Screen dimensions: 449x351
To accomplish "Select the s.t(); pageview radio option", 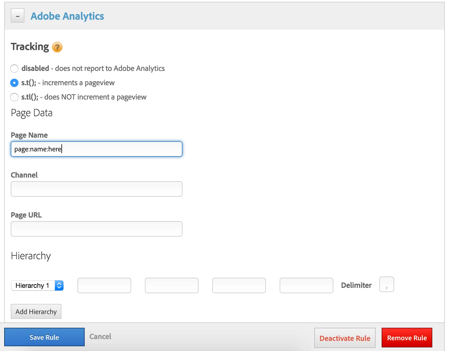I will 14,83.
